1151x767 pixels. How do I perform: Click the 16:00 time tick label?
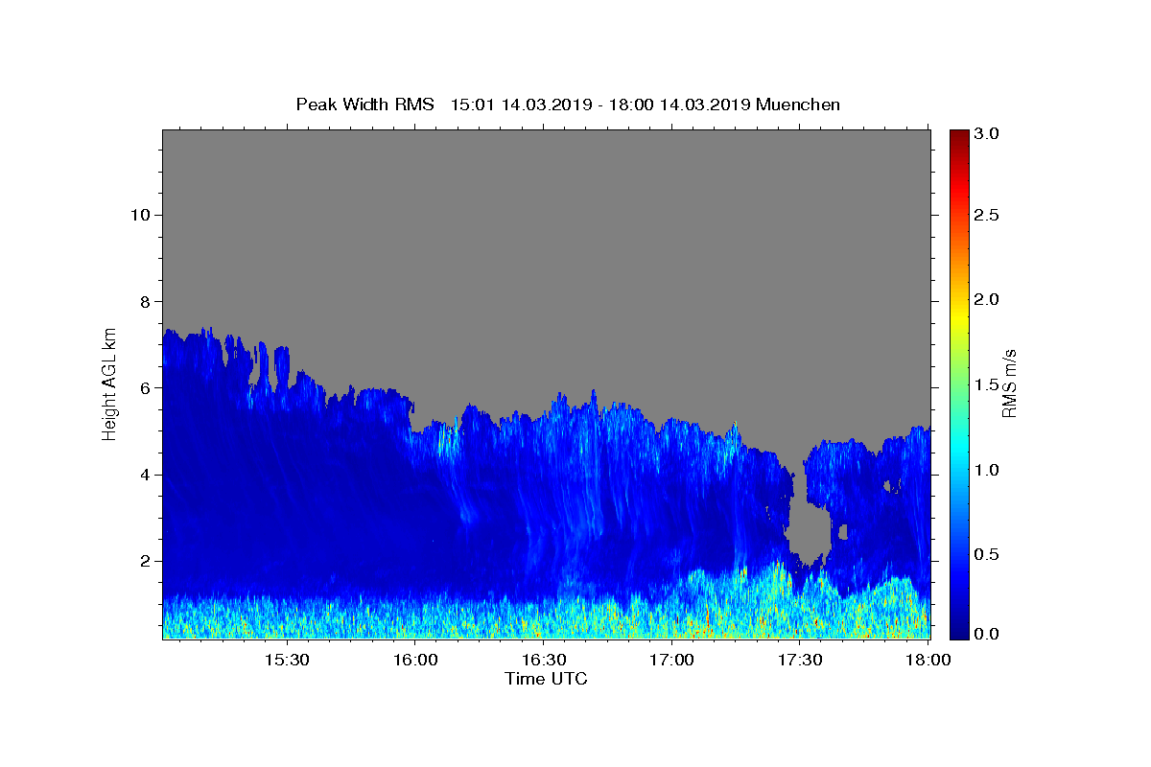tap(415, 661)
